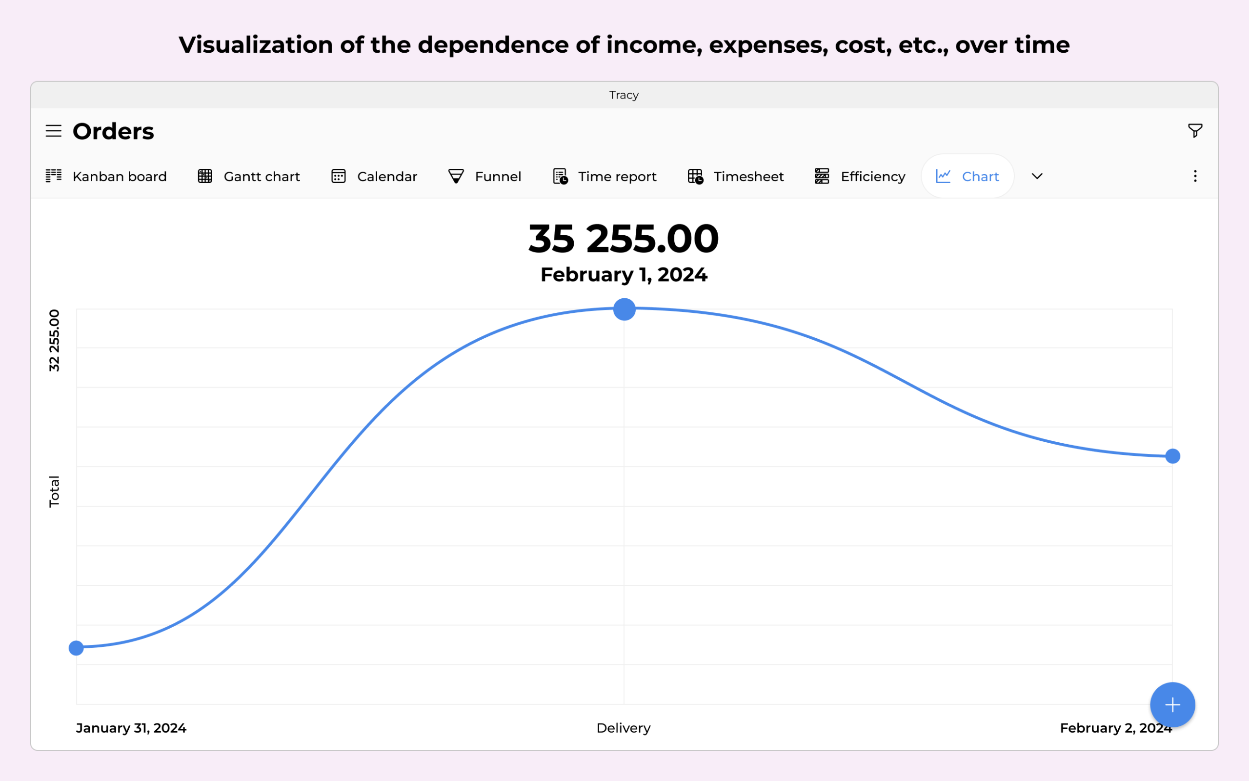Click the Delivery axis label
Image resolution: width=1249 pixels, height=781 pixels.
point(624,728)
